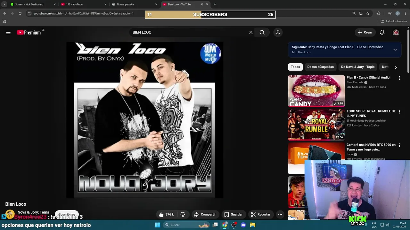Image resolution: width=410 pixels, height=230 pixels.
Task: Expand the Siguiente mix playlist panel
Action: coord(395,50)
